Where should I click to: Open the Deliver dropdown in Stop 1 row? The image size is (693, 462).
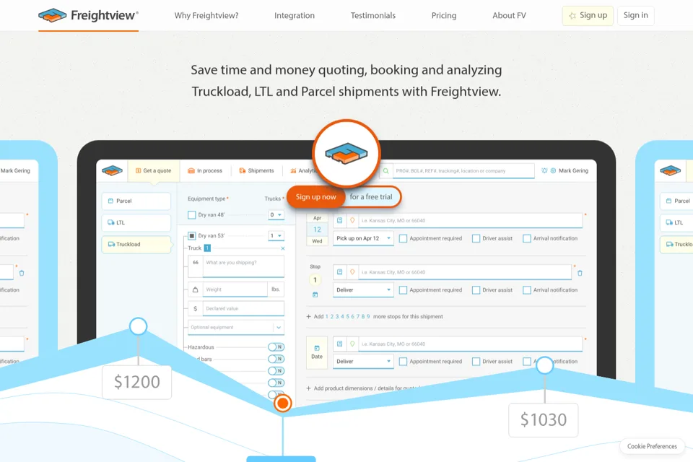pyautogui.click(x=363, y=290)
